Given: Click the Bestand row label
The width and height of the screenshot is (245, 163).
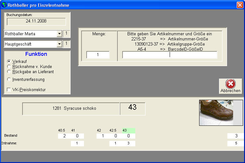Looking at the screenshot, I should point(11,135).
